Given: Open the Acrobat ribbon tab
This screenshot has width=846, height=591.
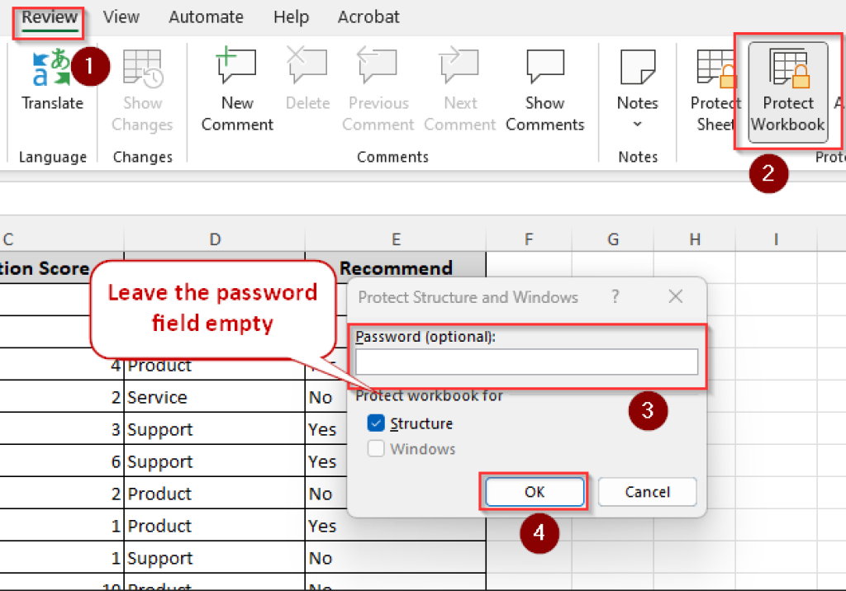Looking at the screenshot, I should [368, 17].
